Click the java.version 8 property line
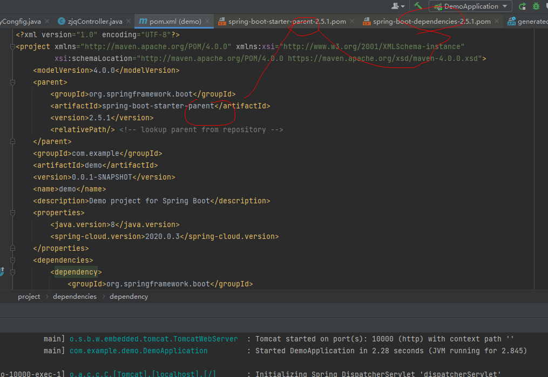This screenshot has width=548, height=377. 115,224
